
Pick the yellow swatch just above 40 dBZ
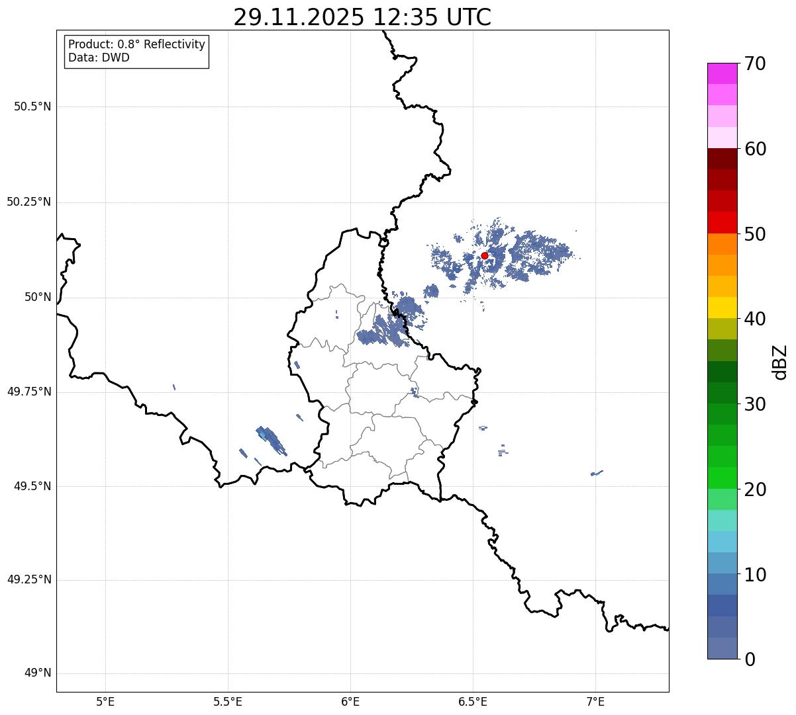pyautogui.click(x=722, y=308)
